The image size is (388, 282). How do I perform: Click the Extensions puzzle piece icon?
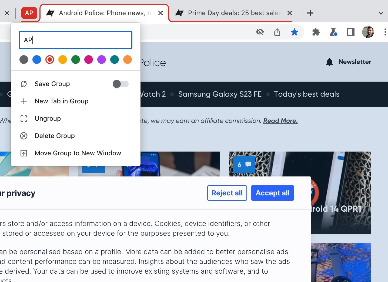(316, 32)
